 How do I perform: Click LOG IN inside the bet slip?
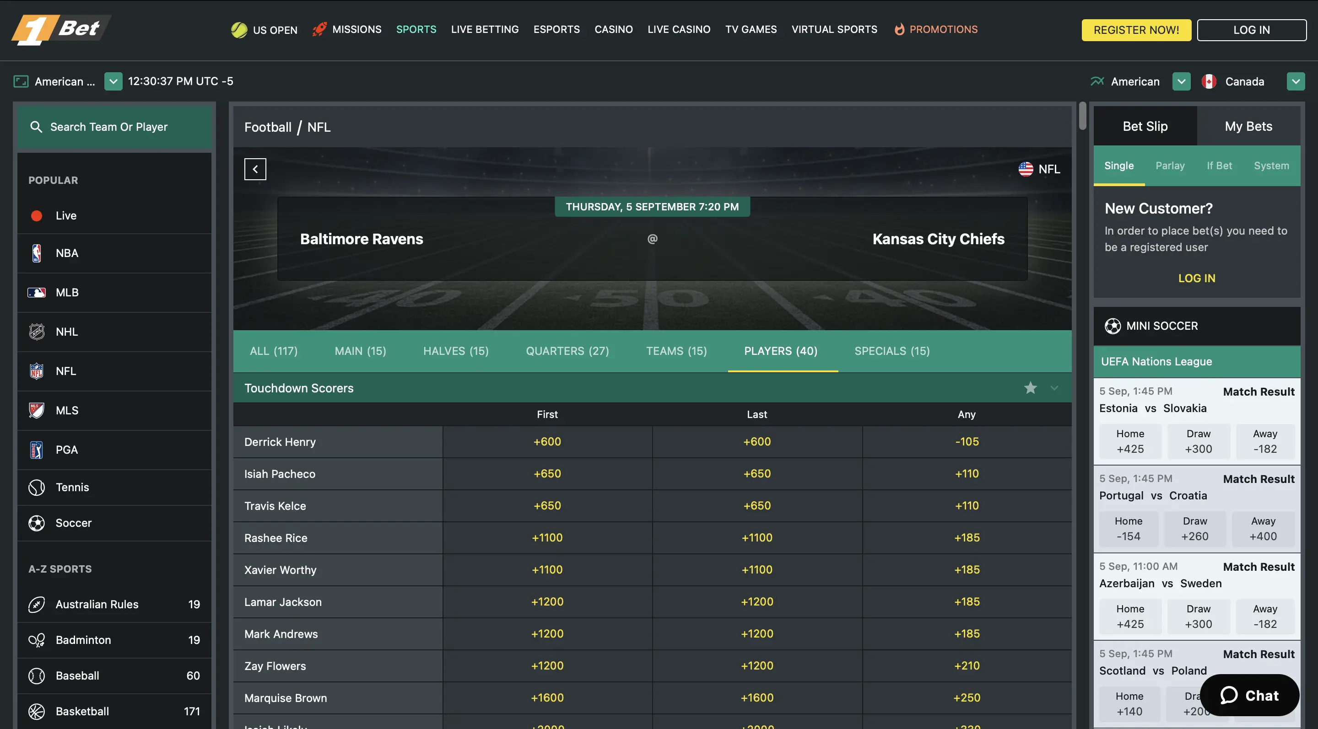(1196, 278)
